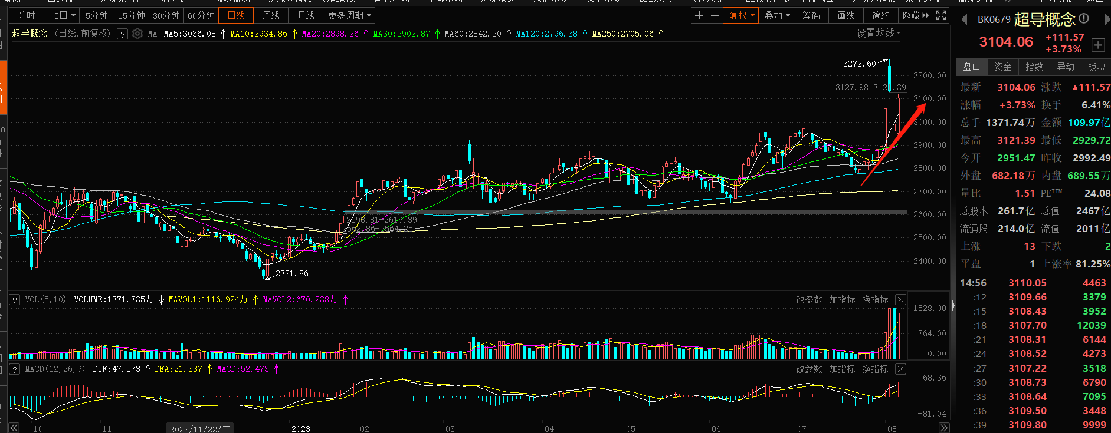This screenshot has height=433, width=1111.
Task: Select 指数 tab in right panel
Action: click(1034, 67)
